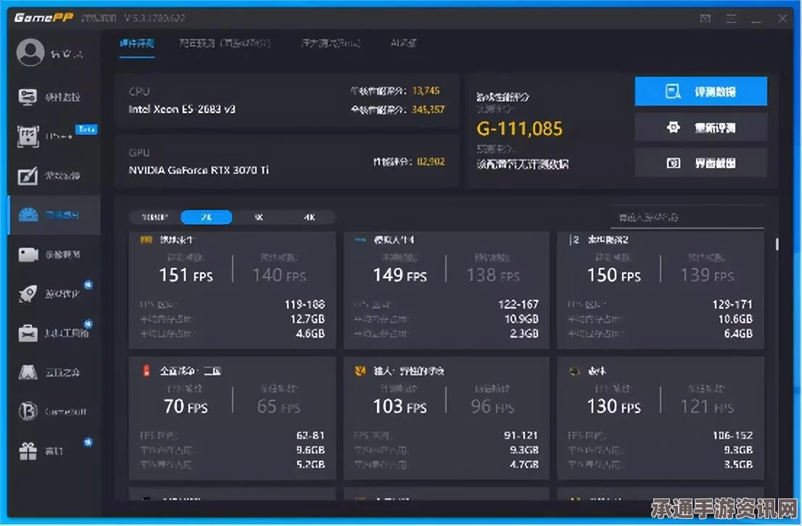This screenshot has height=526, width=802.
Task: Click the 5.2GB value
Action: pos(310,464)
